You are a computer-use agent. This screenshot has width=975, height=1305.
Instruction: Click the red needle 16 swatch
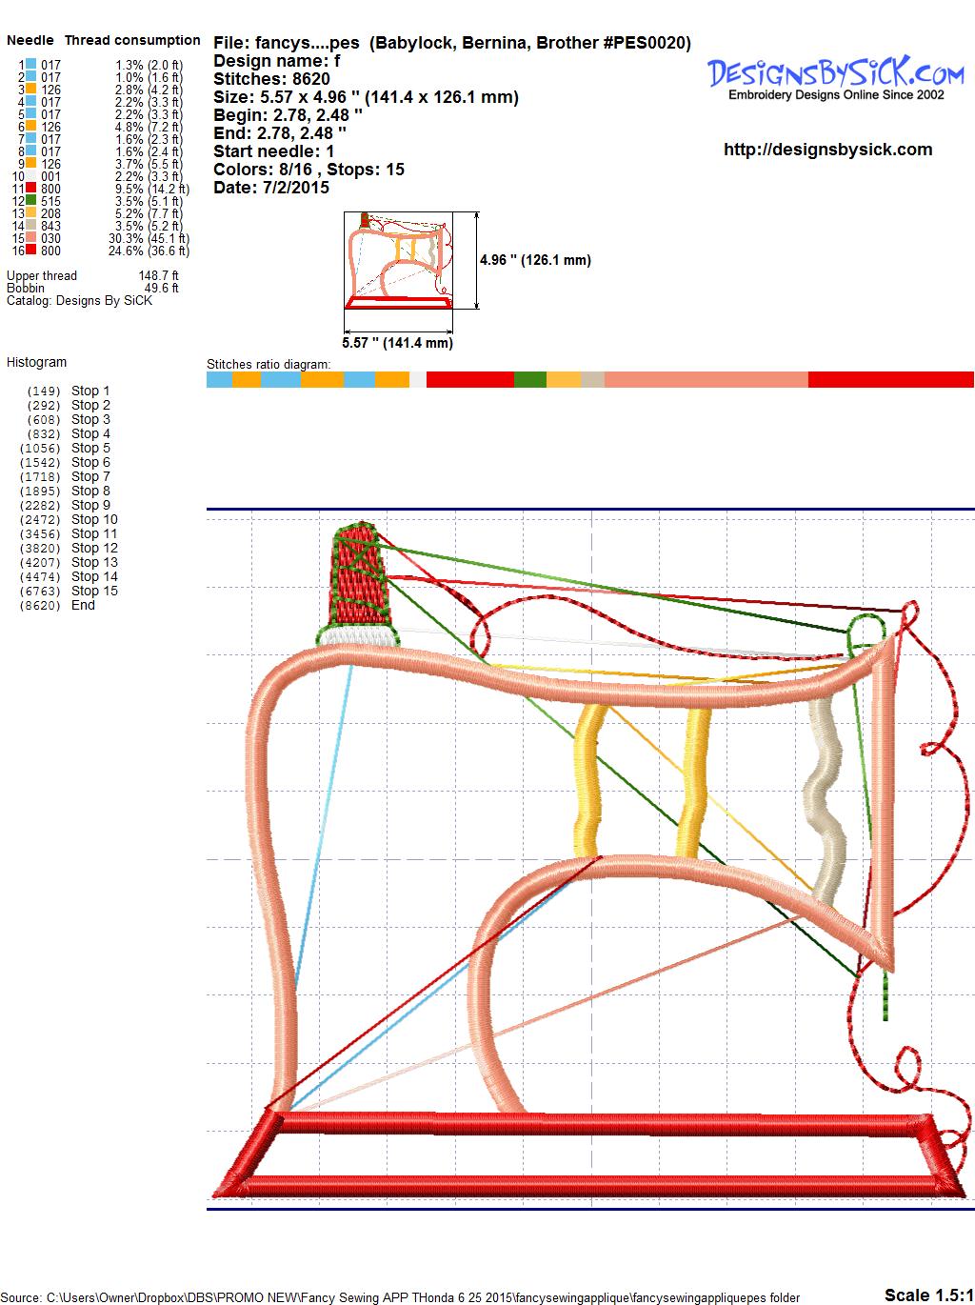click(x=31, y=251)
